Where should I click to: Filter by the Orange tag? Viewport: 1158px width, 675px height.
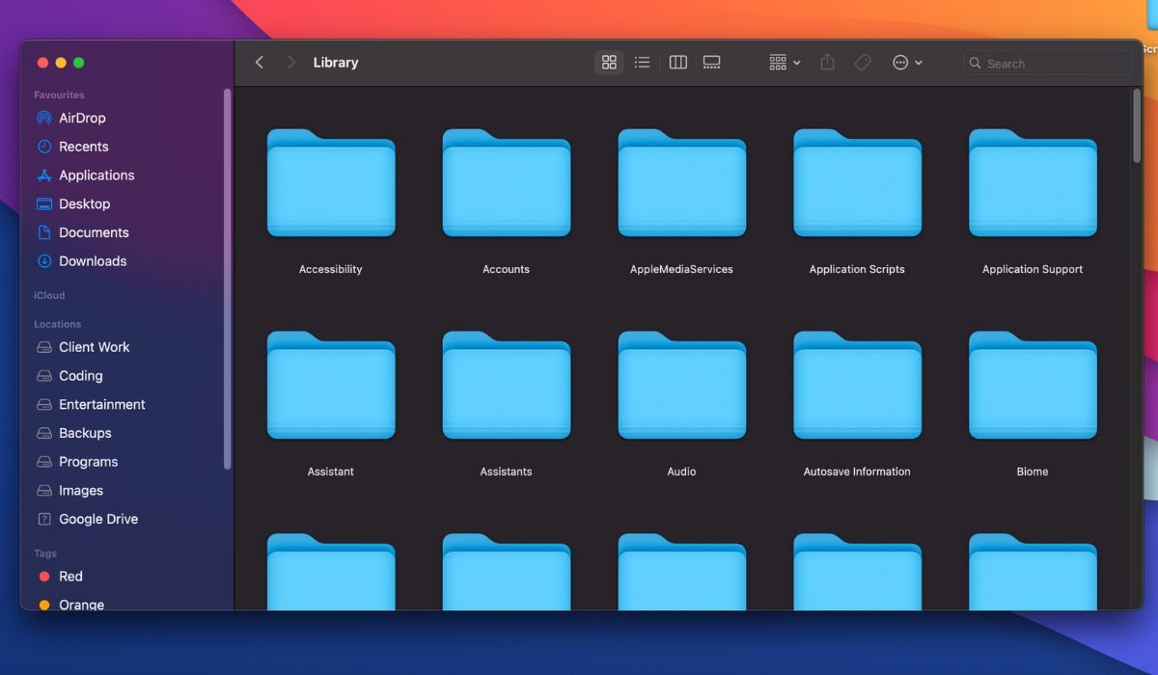81,605
